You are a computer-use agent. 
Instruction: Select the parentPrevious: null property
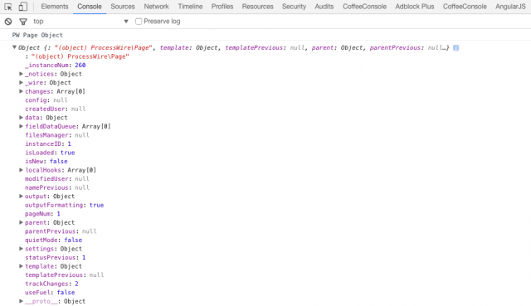pos(61,231)
